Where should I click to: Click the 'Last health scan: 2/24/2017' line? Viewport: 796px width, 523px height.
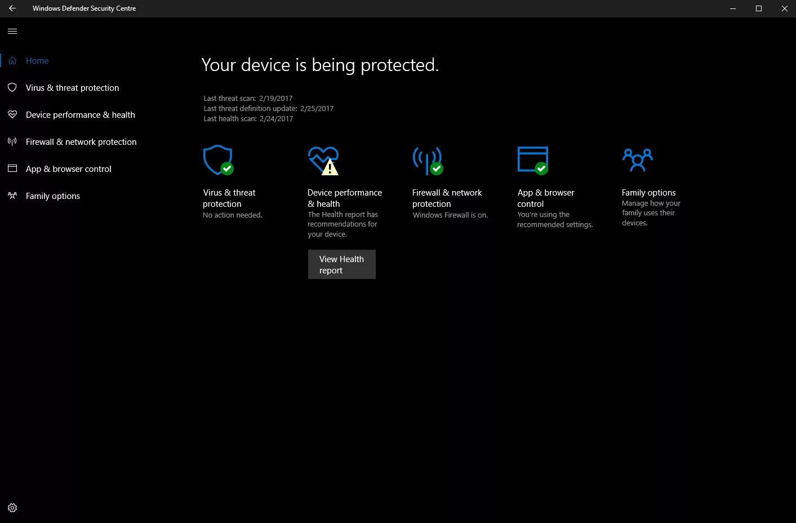tap(248, 118)
